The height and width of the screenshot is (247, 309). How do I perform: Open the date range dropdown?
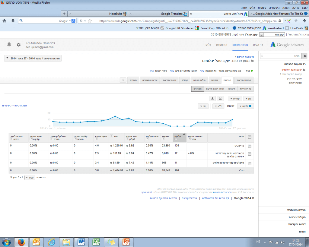pos(33,58)
